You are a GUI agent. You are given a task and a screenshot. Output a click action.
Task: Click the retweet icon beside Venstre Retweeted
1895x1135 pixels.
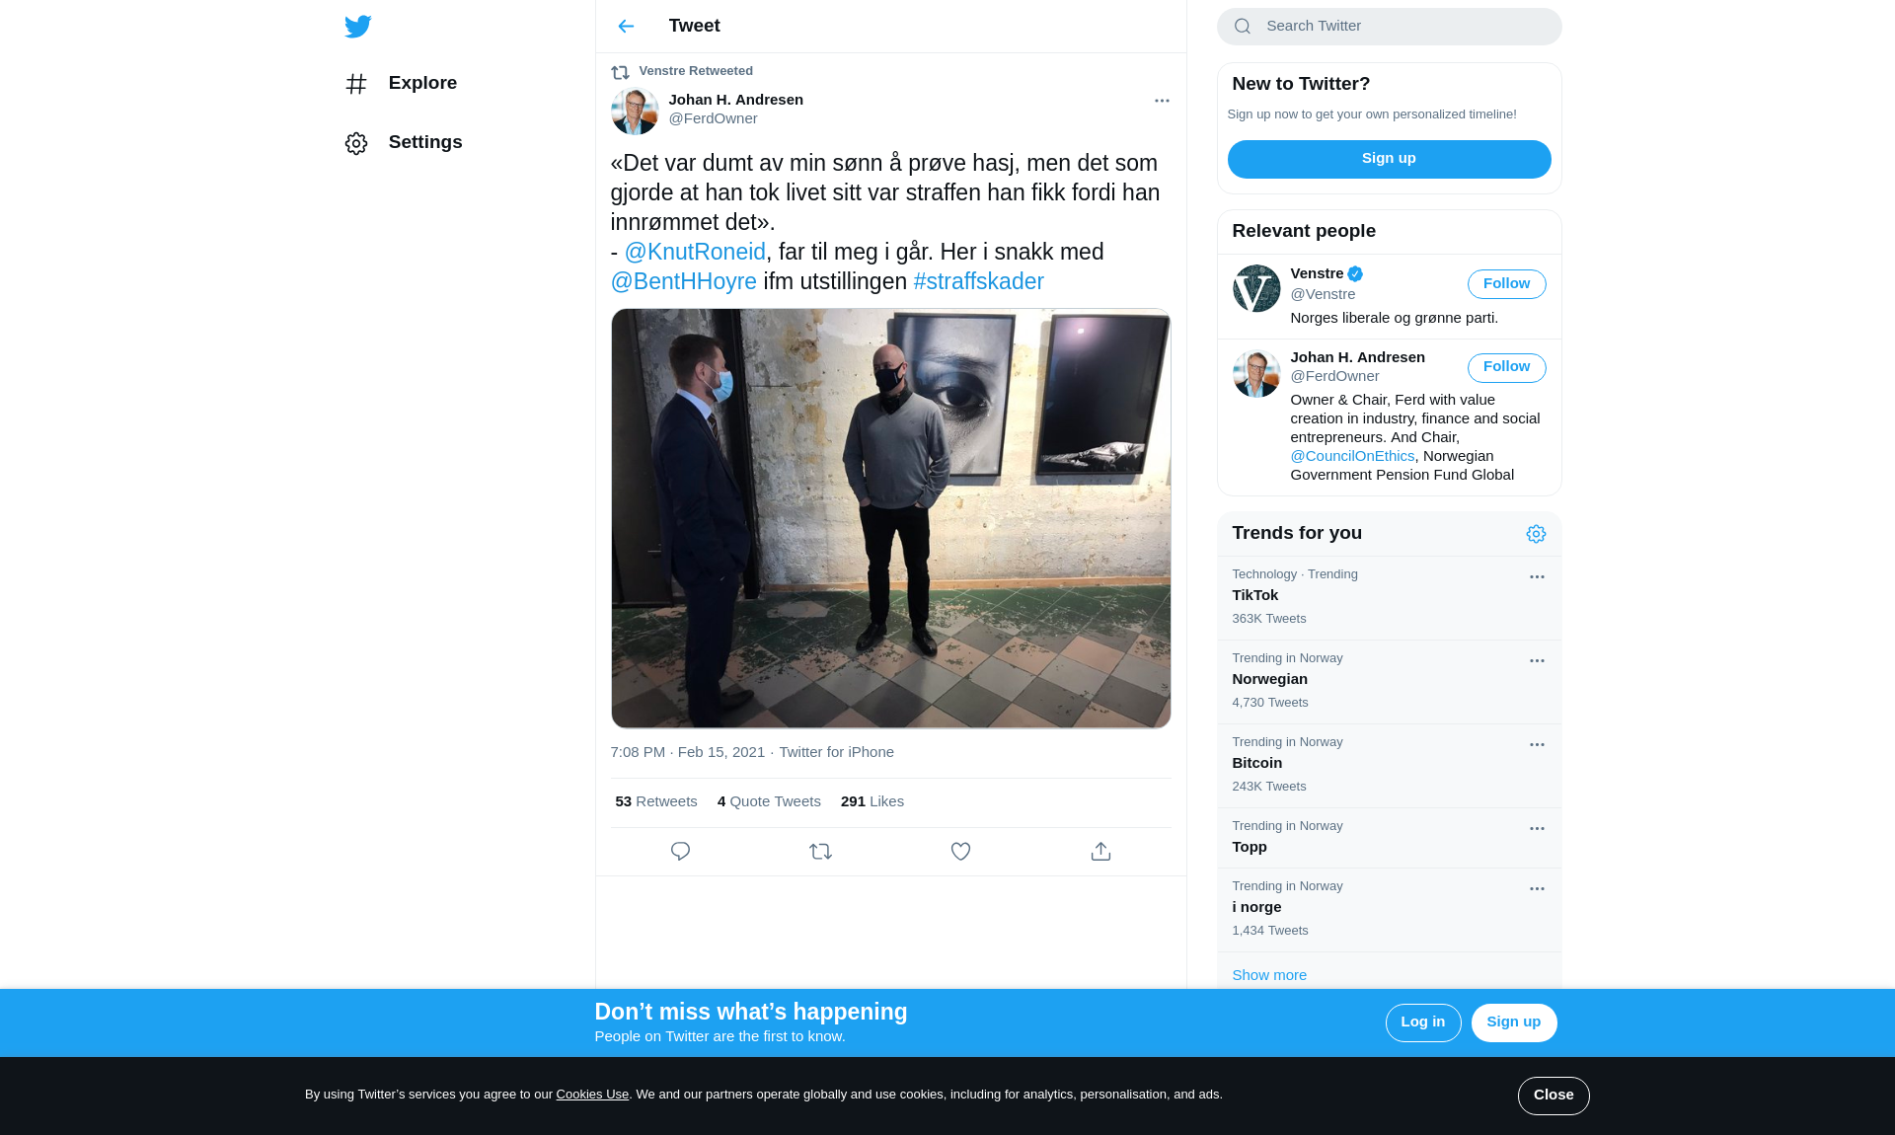click(620, 72)
